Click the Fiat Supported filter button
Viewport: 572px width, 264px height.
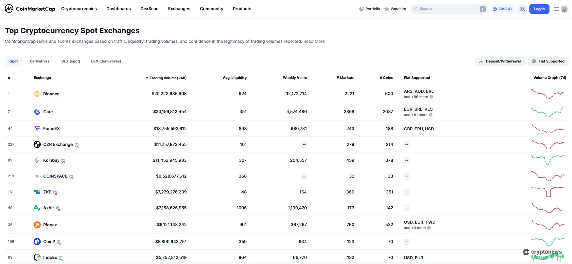[x=548, y=61]
